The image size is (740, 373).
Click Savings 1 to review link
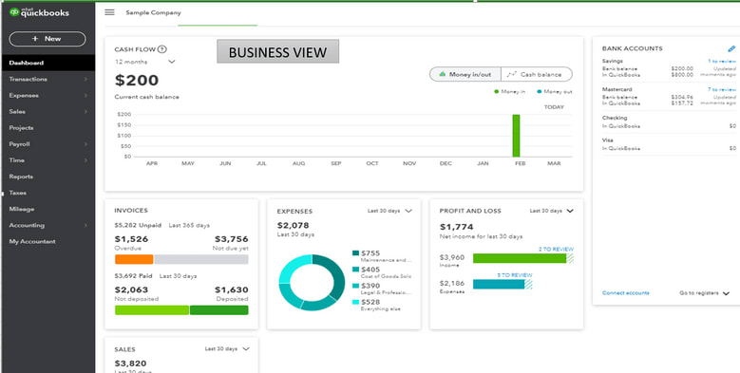pyautogui.click(x=722, y=62)
